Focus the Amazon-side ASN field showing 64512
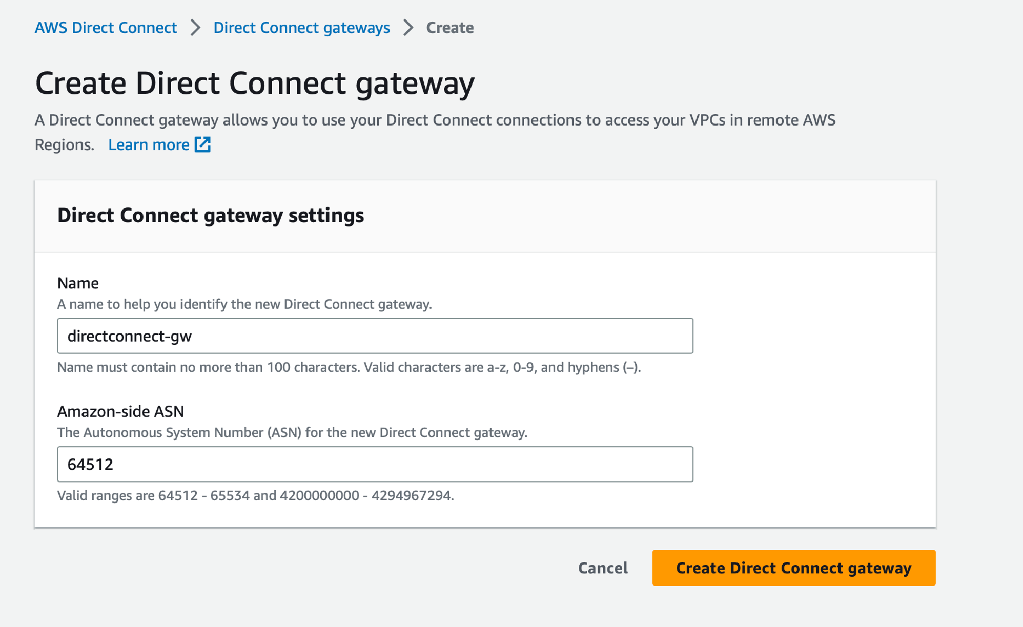 [x=375, y=464]
